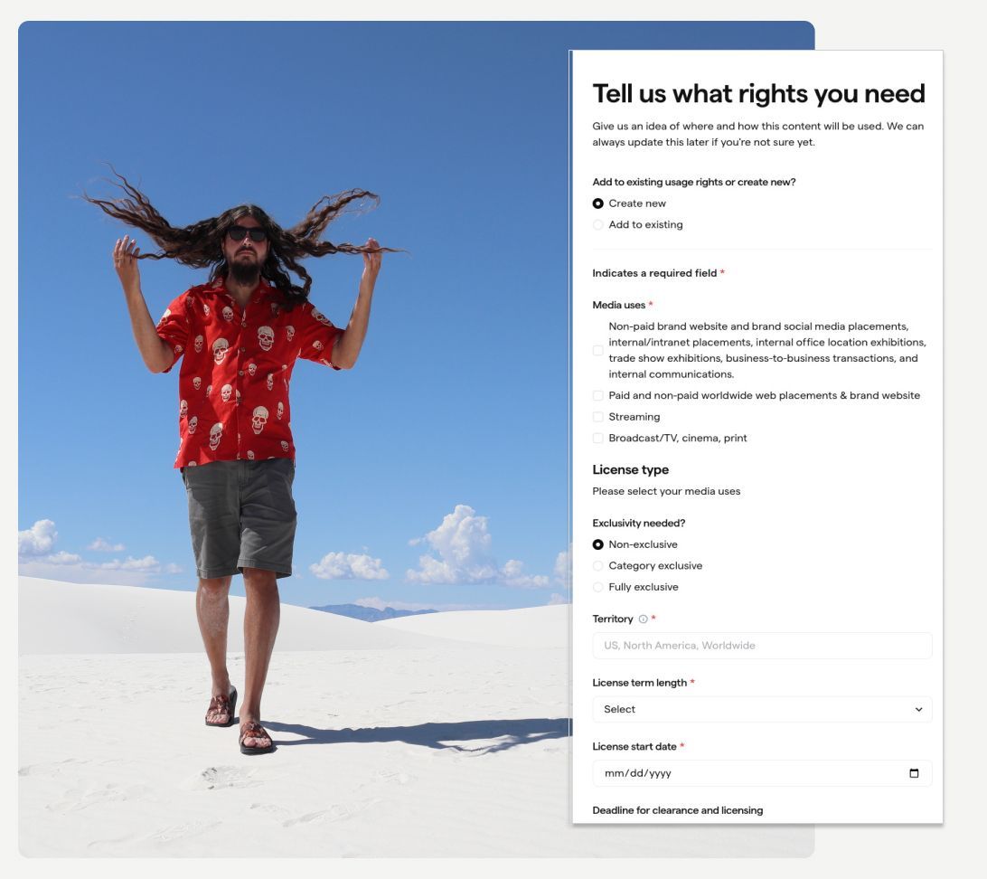Click the License start date field
The width and height of the screenshot is (987, 879).
click(762, 773)
